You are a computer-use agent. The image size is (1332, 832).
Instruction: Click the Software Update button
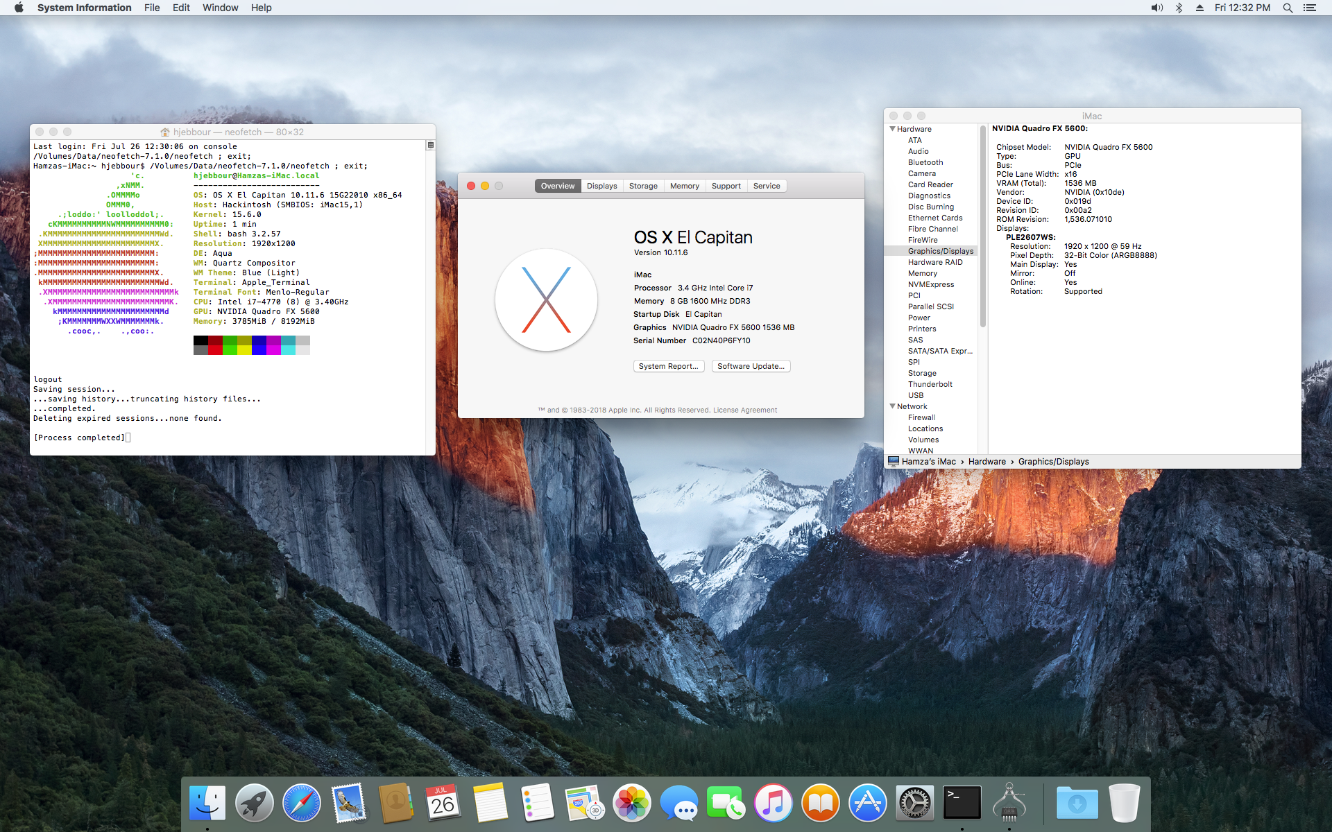[751, 366]
